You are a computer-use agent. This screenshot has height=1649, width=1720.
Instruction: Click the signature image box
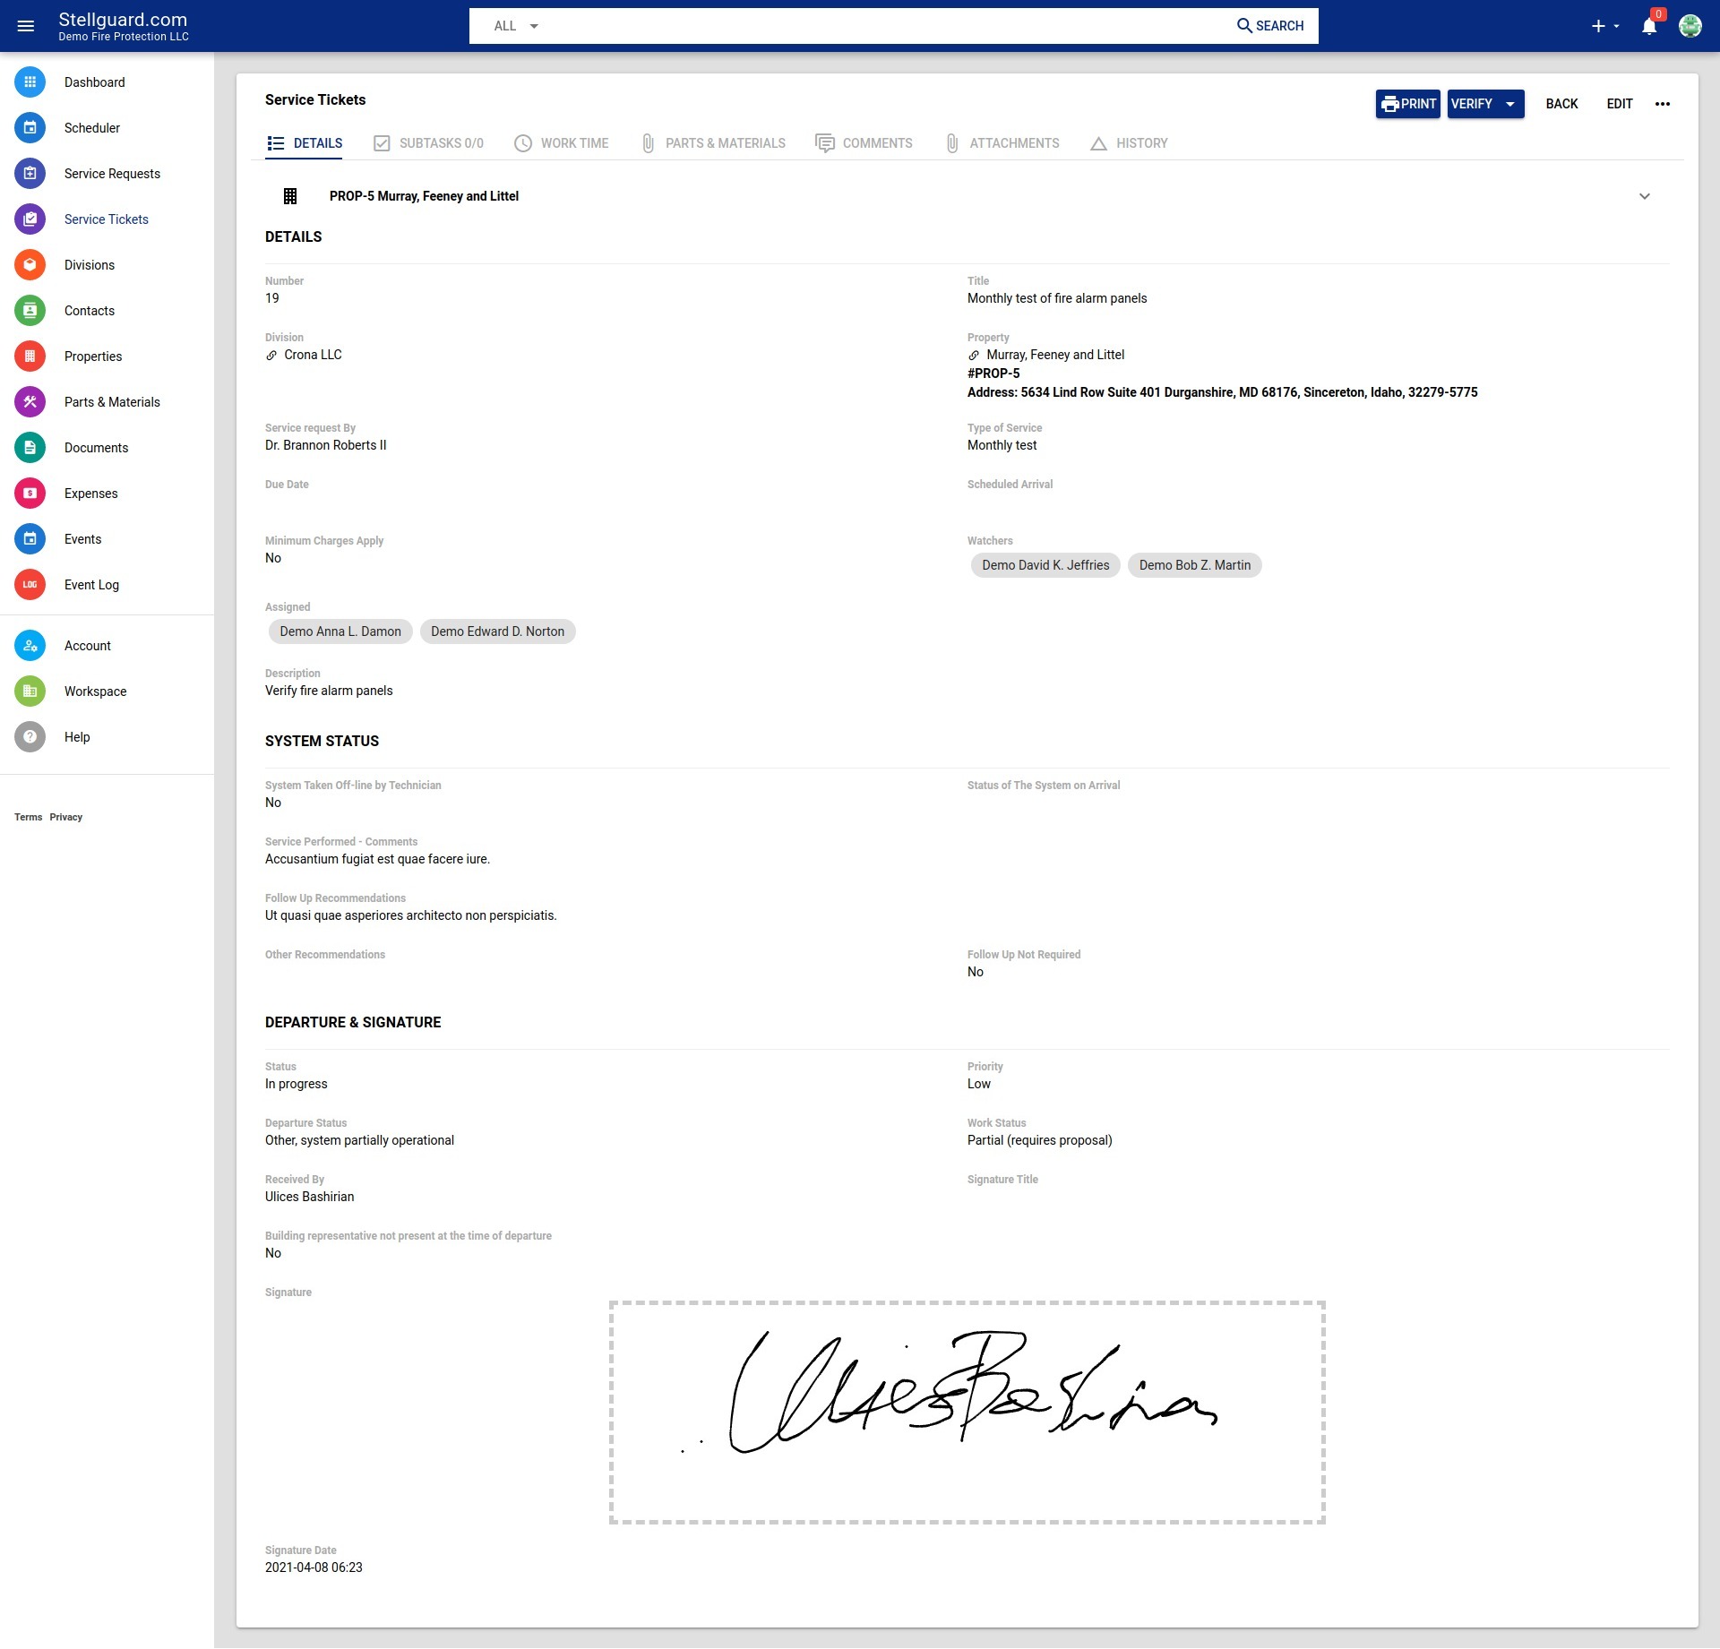[x=967, y=1413]
